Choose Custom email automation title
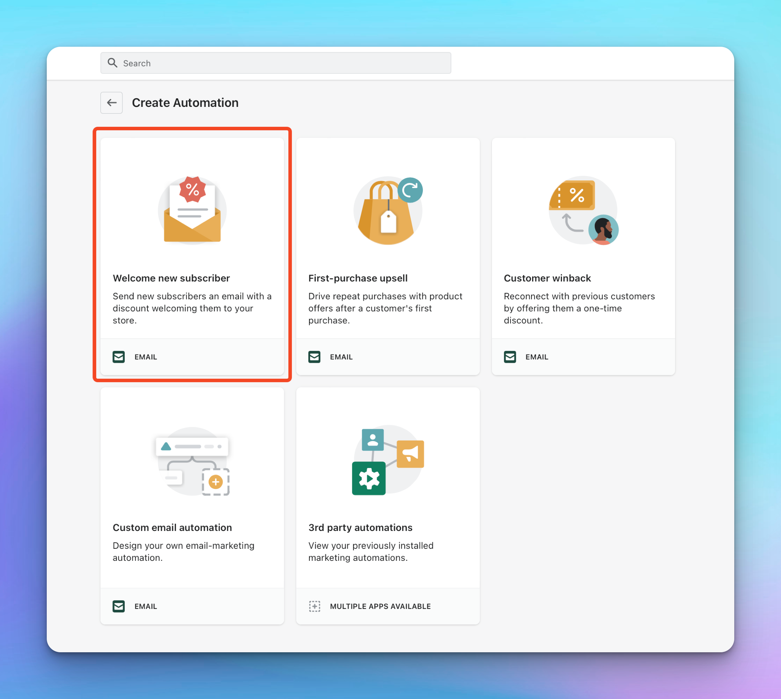This screenshot has height=699, width=781. pyautogui.click(x=172, y=527)
